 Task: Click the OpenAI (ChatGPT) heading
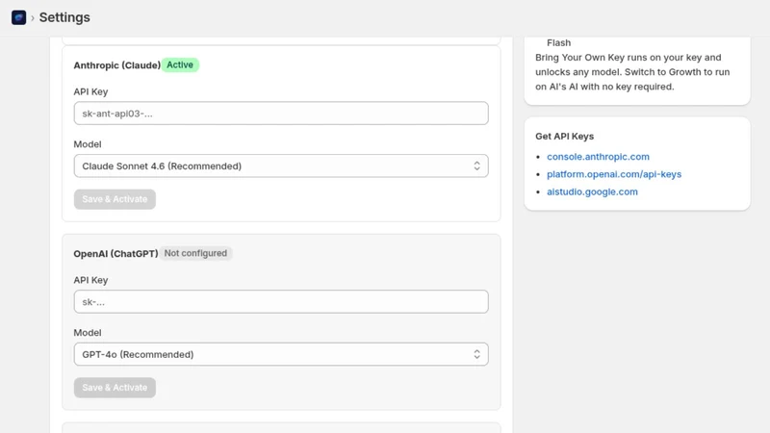point(115,254)
